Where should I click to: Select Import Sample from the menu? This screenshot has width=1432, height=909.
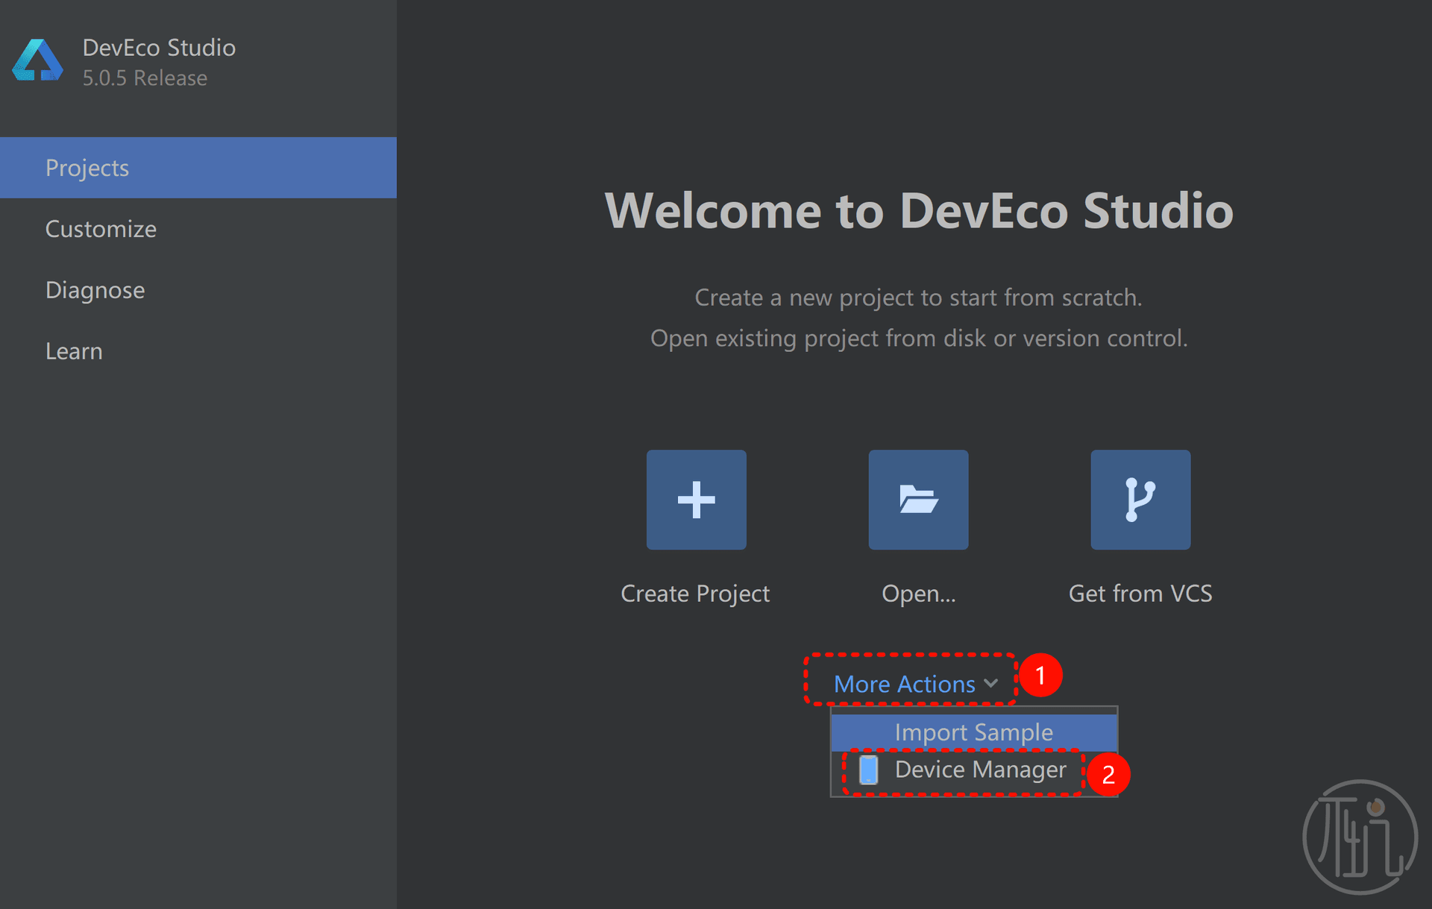974,732
